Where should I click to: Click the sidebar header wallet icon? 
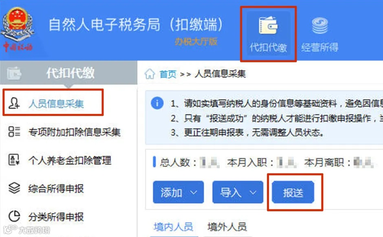pyautogui.click(x=14, y=73)
